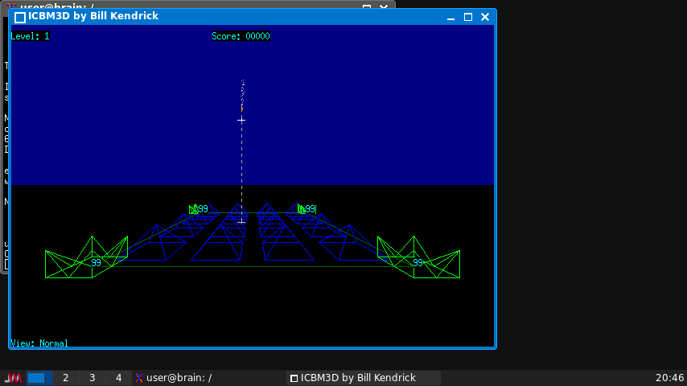This screenshot has width=687, height=386.
Task: Click the taskbar clock showing 20:46
Action: tap(669, 378)
